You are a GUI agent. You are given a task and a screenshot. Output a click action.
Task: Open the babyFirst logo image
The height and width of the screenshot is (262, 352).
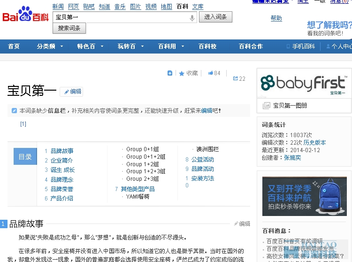(304, 83)
